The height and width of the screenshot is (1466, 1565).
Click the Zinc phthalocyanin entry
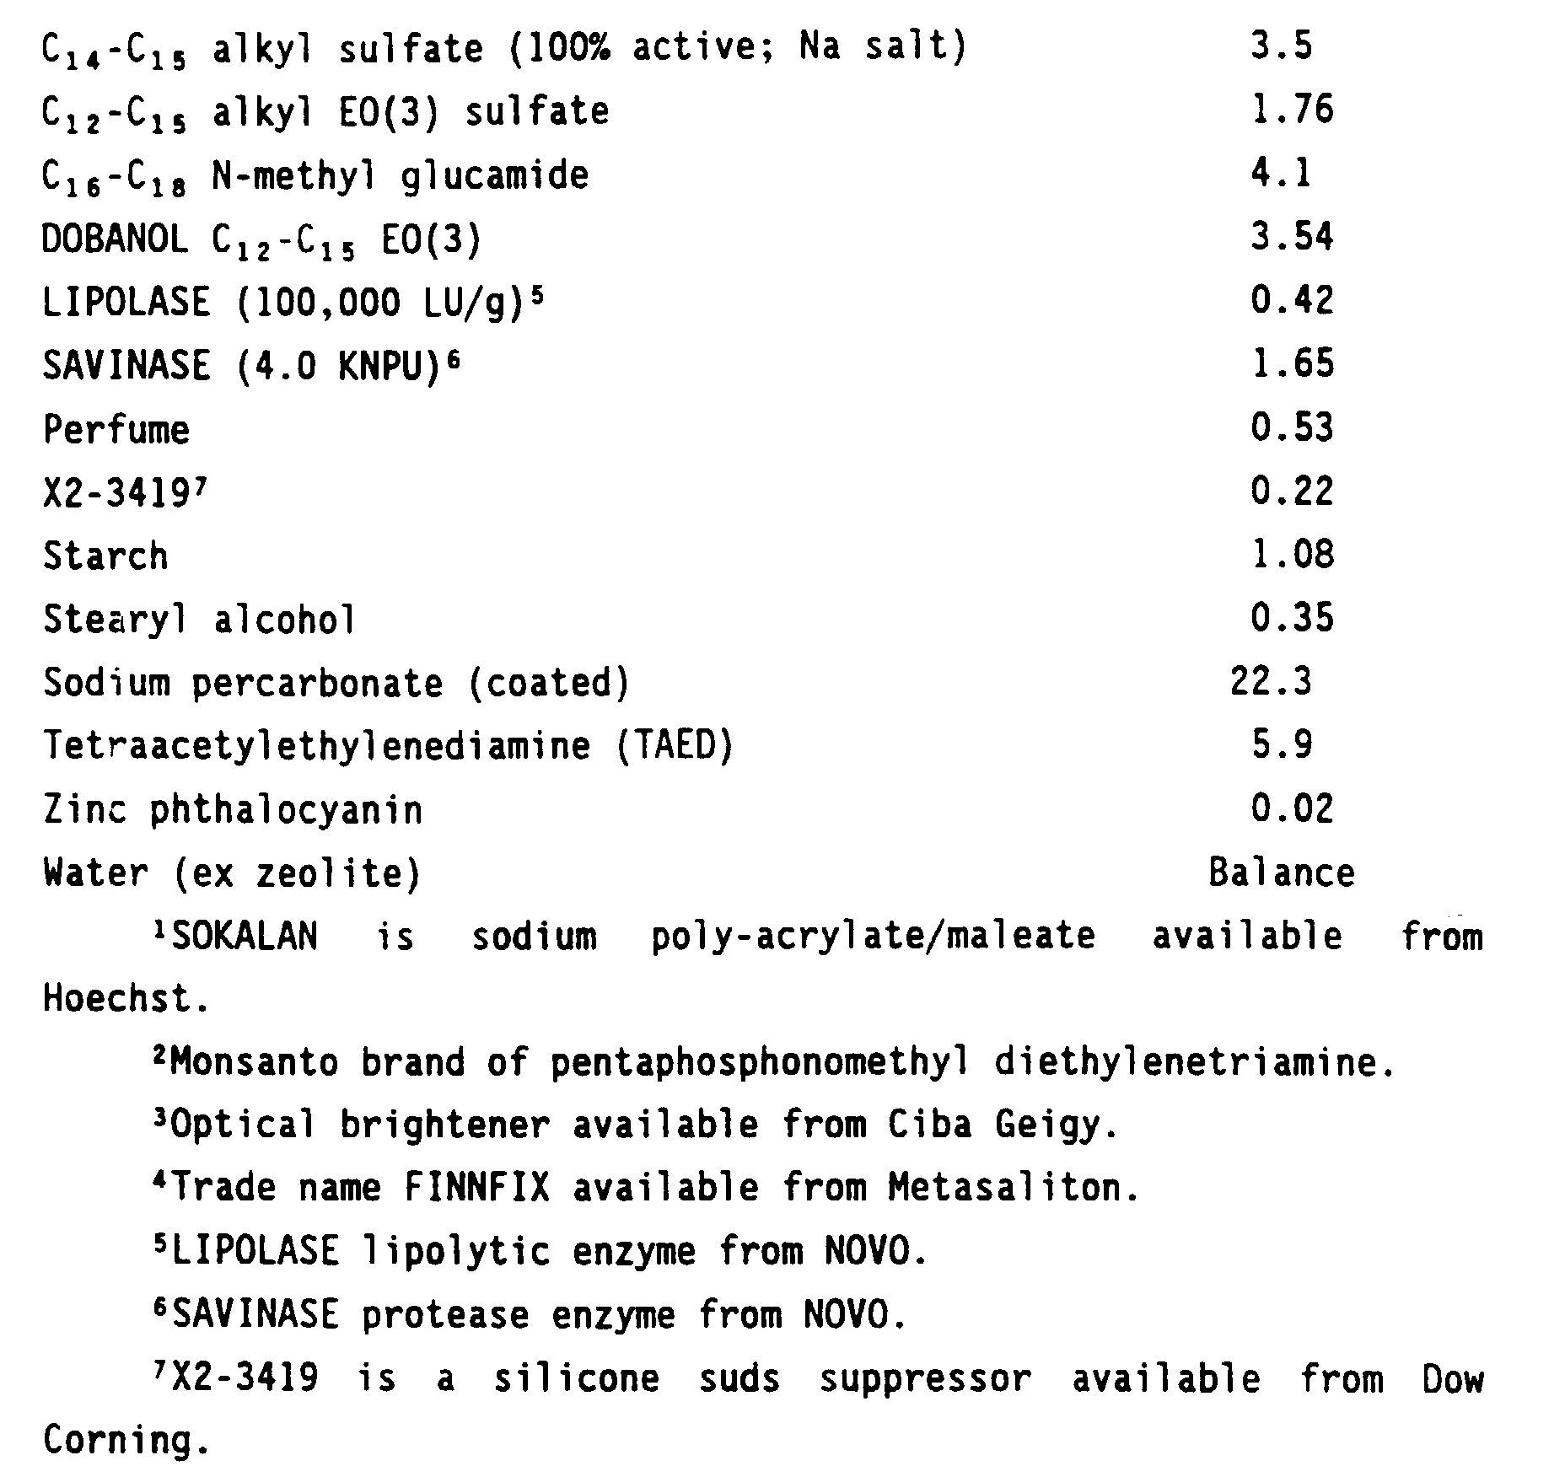[x=232, y=810]
